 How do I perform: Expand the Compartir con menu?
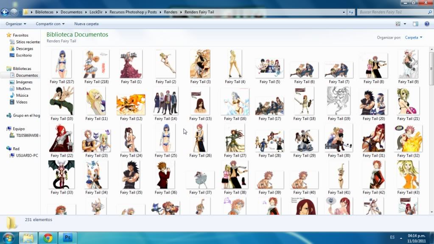click(50, 24)
